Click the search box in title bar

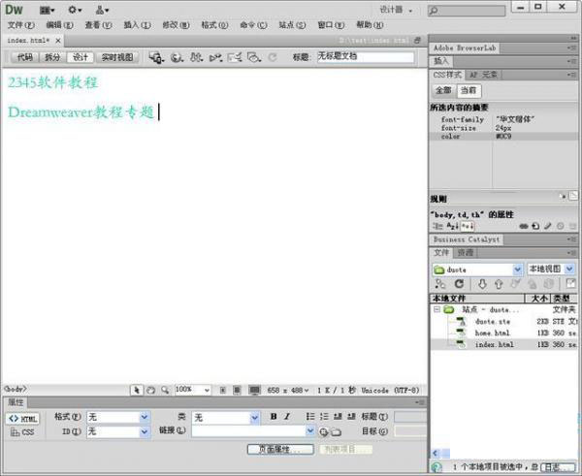click(x=467, y=11)
